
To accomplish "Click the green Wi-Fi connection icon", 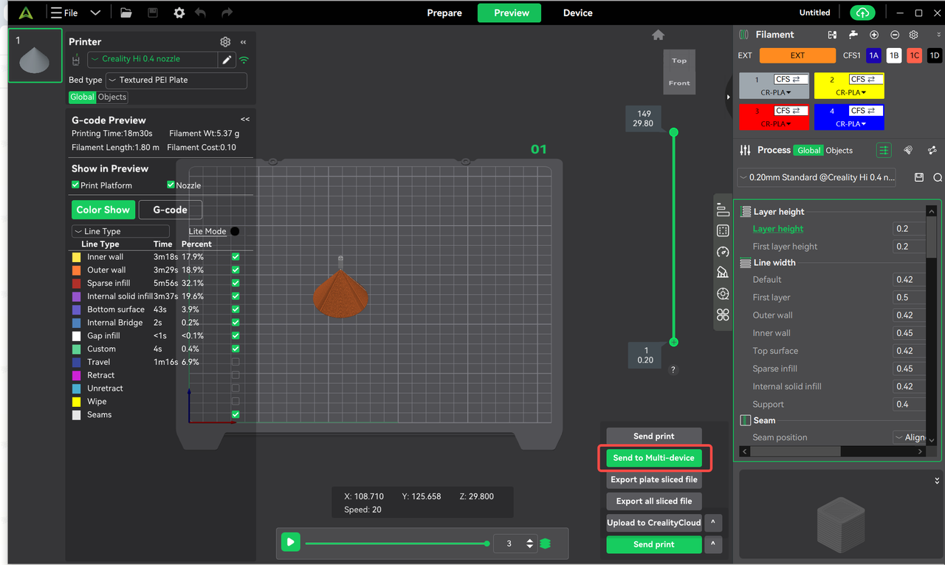I will pos(244,60).
